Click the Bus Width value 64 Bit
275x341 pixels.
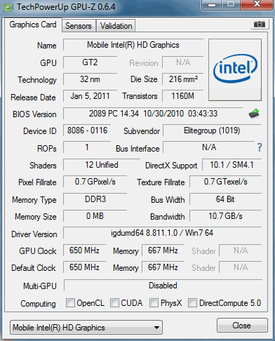(x=225, y=199)
